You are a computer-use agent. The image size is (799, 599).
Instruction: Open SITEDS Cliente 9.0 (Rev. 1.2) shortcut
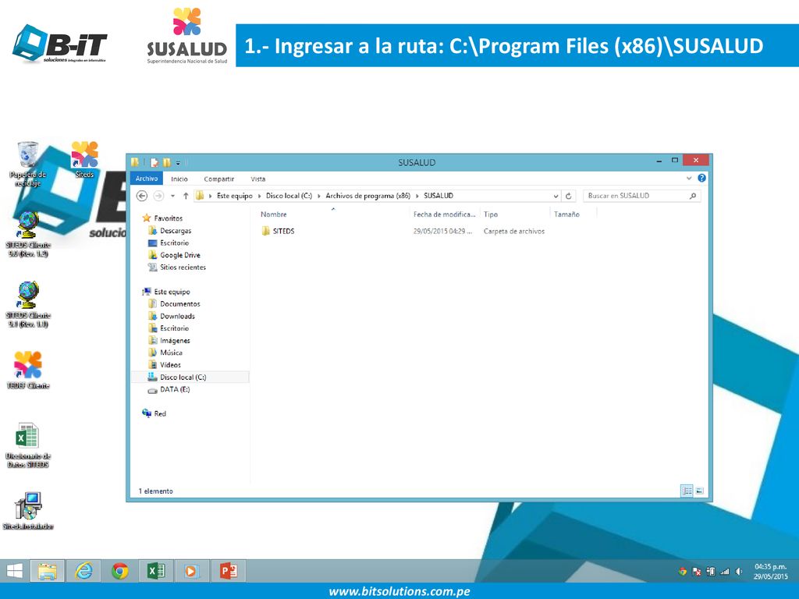coord(27,235)
